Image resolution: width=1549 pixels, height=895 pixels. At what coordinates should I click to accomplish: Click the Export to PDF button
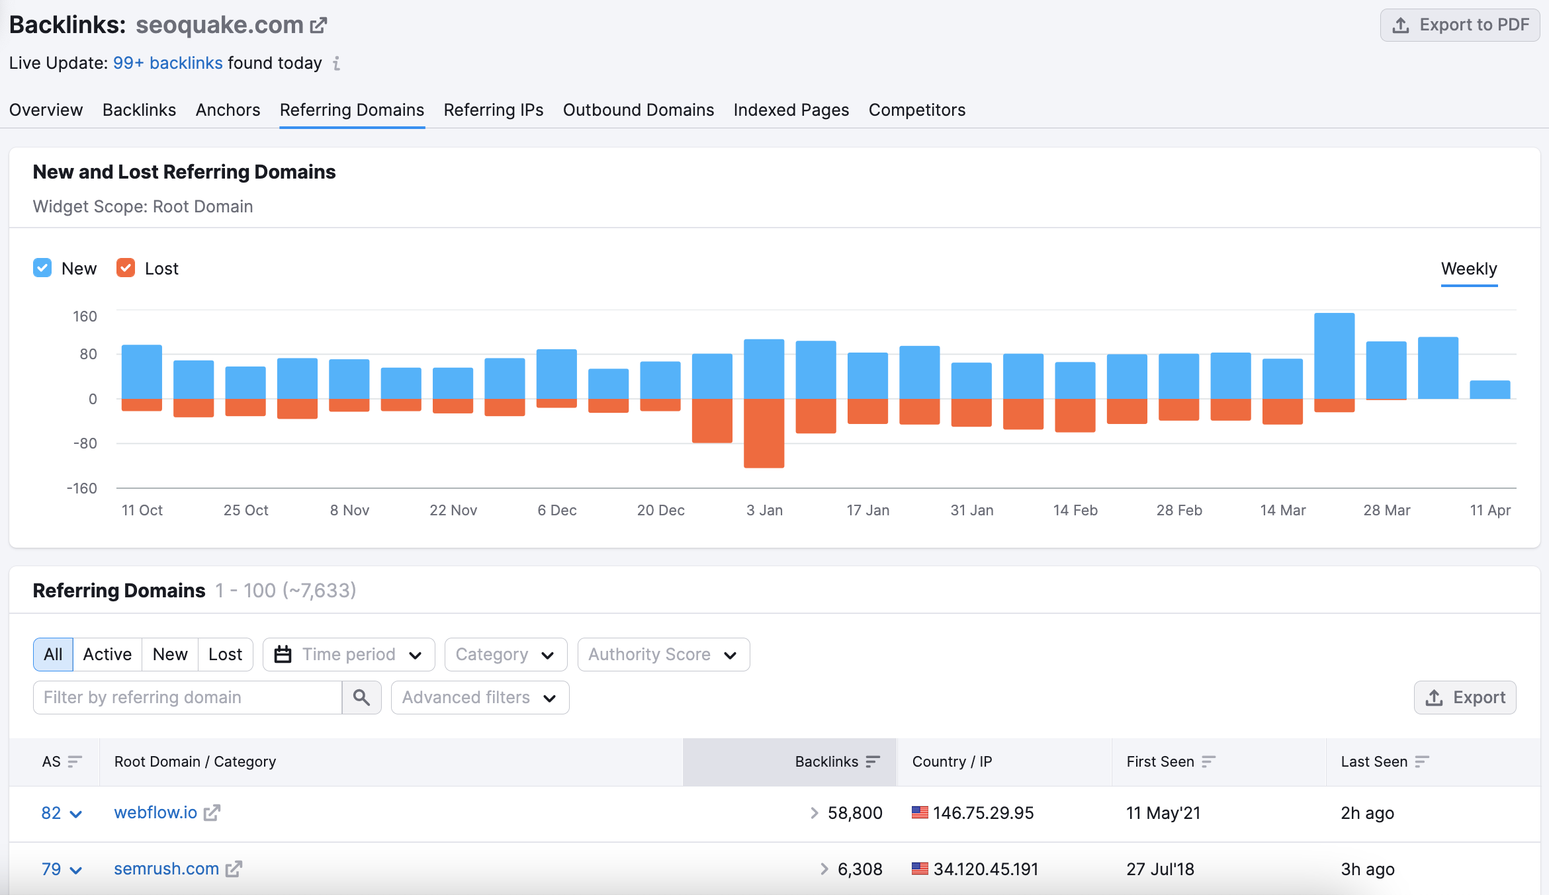point(1460,24)
